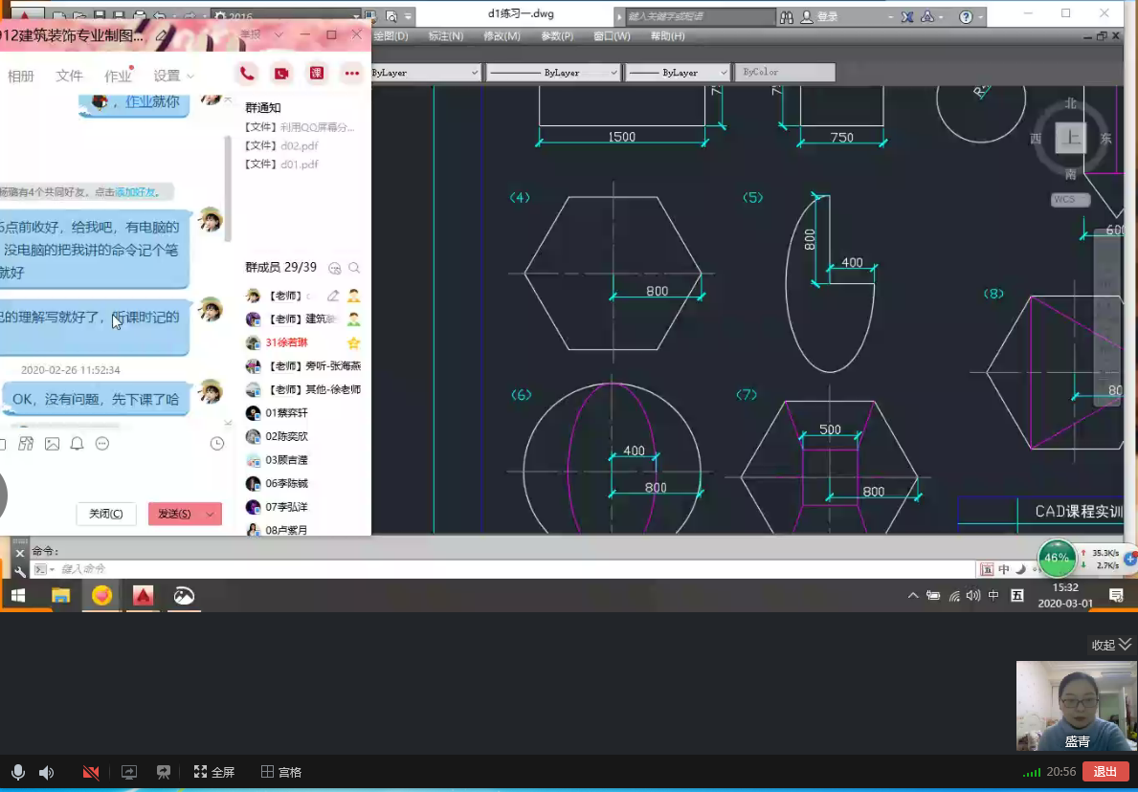1138x792 pixels.
Task: Open the red three-dots more menu
Action: 352,74
